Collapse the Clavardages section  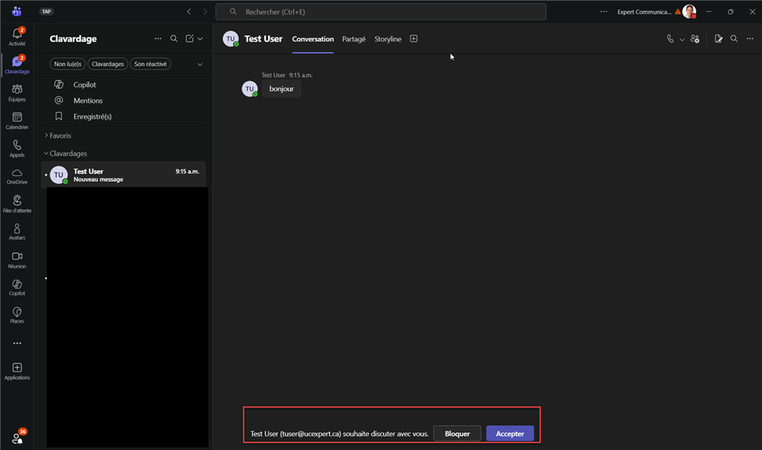point(67,154)
